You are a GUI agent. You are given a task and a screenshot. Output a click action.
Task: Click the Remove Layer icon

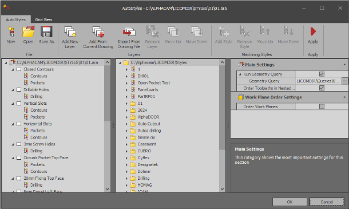(152, 31)
